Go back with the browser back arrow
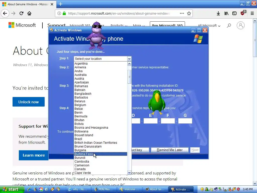The image size is (257, 193). [5, 13]
